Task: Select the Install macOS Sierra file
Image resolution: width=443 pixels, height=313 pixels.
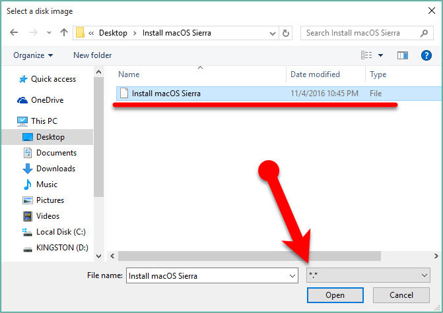Action: [x=279, y=94]
